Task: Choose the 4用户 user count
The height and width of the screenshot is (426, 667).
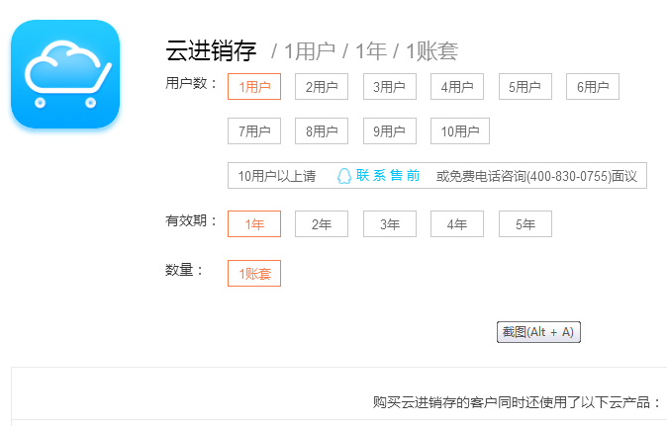Action: pyautogui.click(x=457, y=87)
